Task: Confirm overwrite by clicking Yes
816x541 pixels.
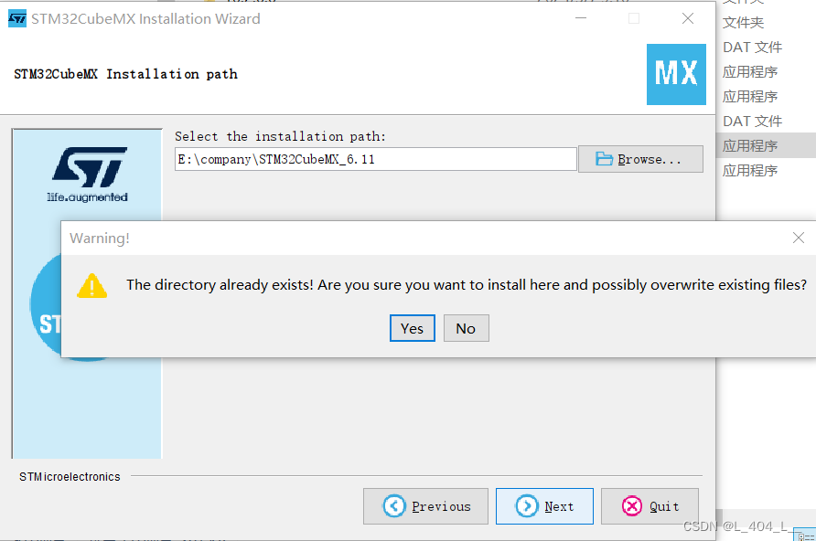Action: coord(413,328)
